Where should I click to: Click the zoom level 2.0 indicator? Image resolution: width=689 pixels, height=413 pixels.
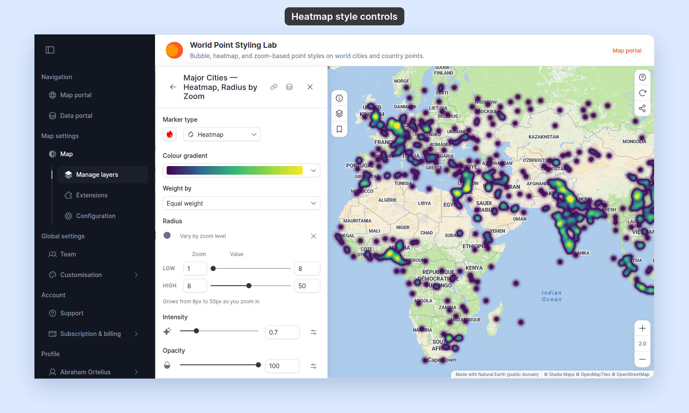coord(642,344)
